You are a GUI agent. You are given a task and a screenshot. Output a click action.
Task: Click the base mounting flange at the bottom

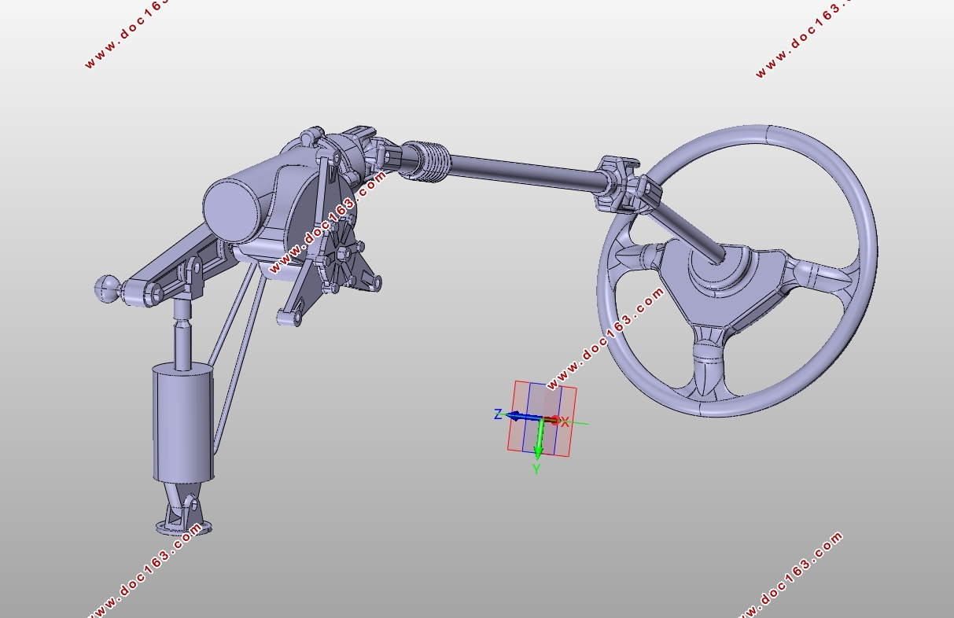pyautogui.click(x=184, y=527)
